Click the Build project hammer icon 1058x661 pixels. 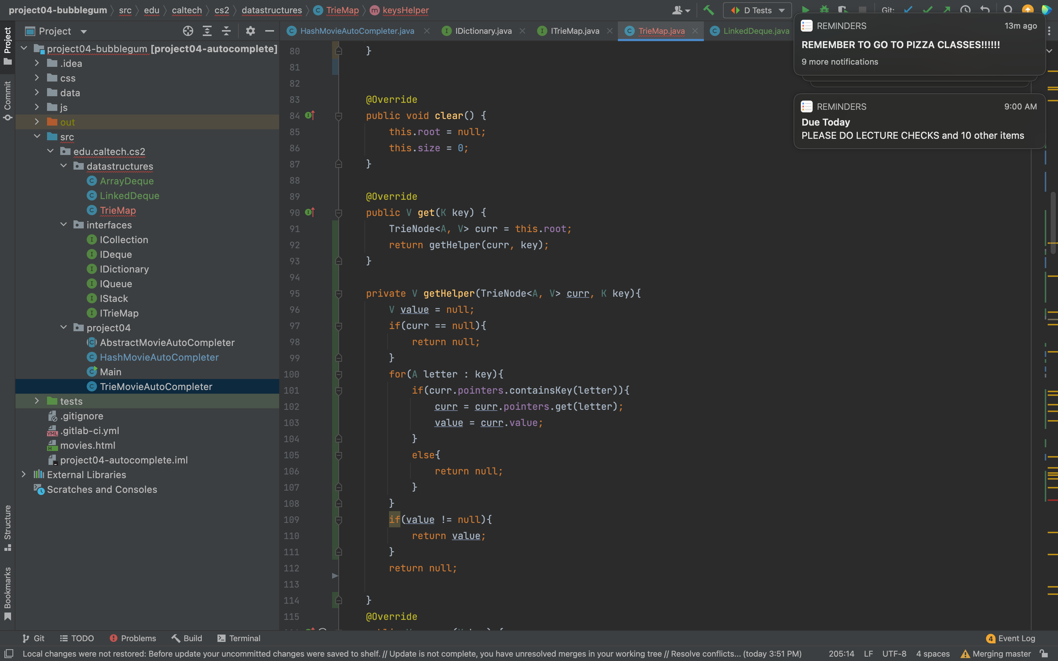click(708, 10)
